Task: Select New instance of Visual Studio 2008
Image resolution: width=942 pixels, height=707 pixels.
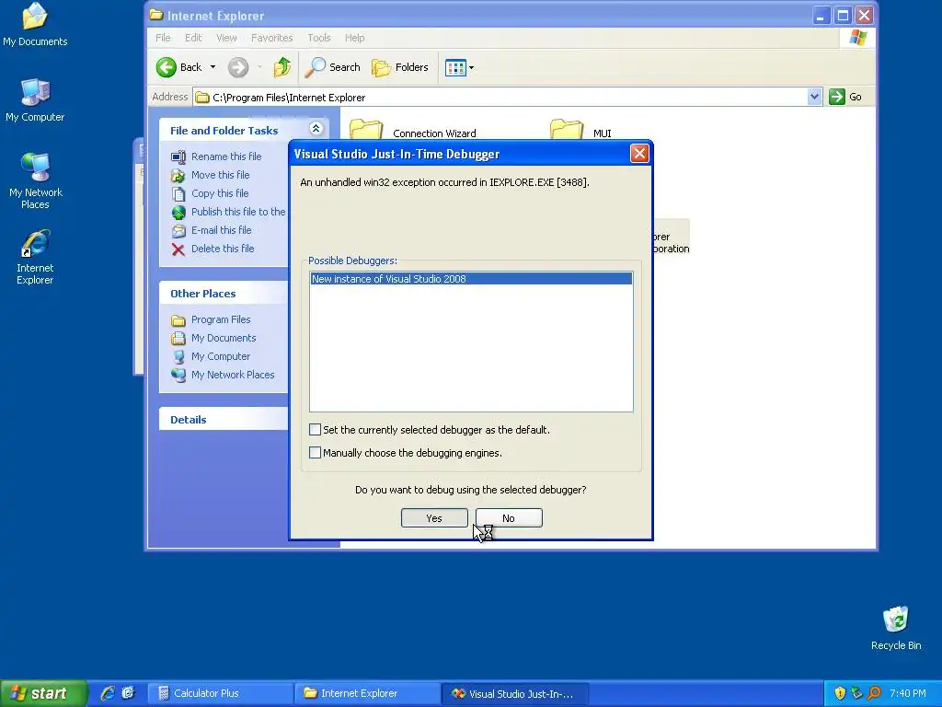Action: pyautogui.click(x=471, y=279)
